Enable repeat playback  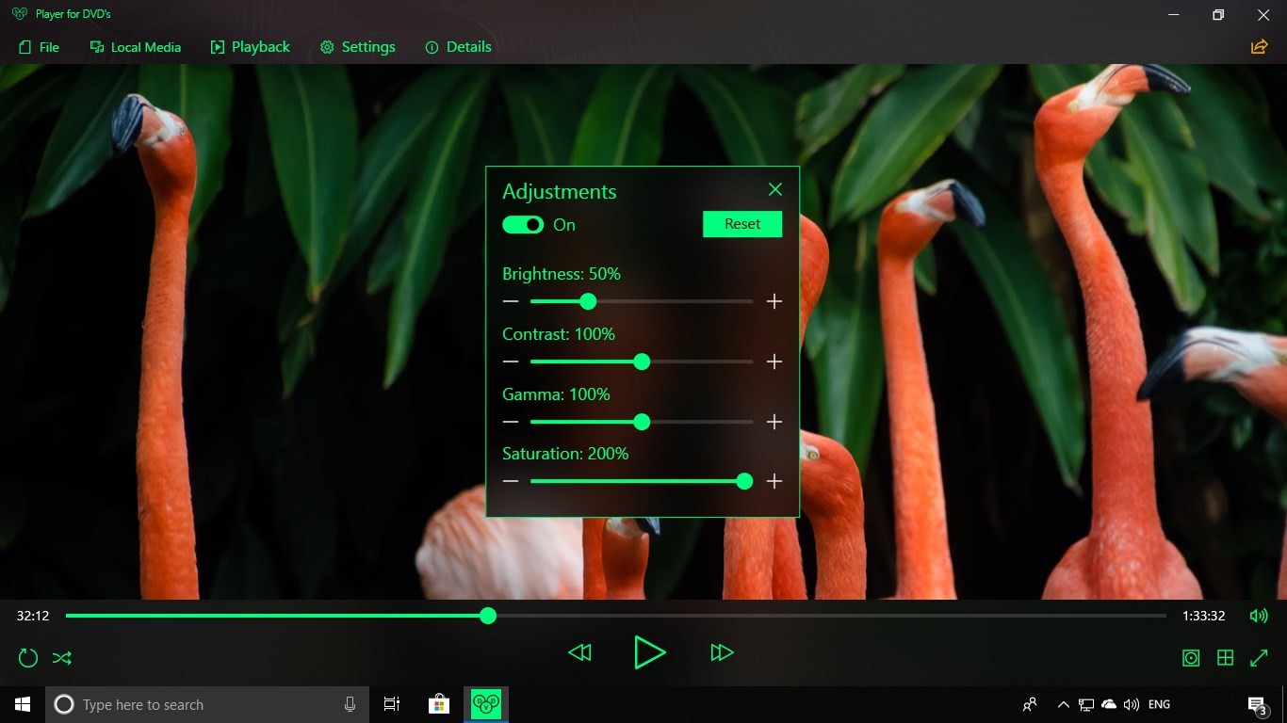(27, 657)
